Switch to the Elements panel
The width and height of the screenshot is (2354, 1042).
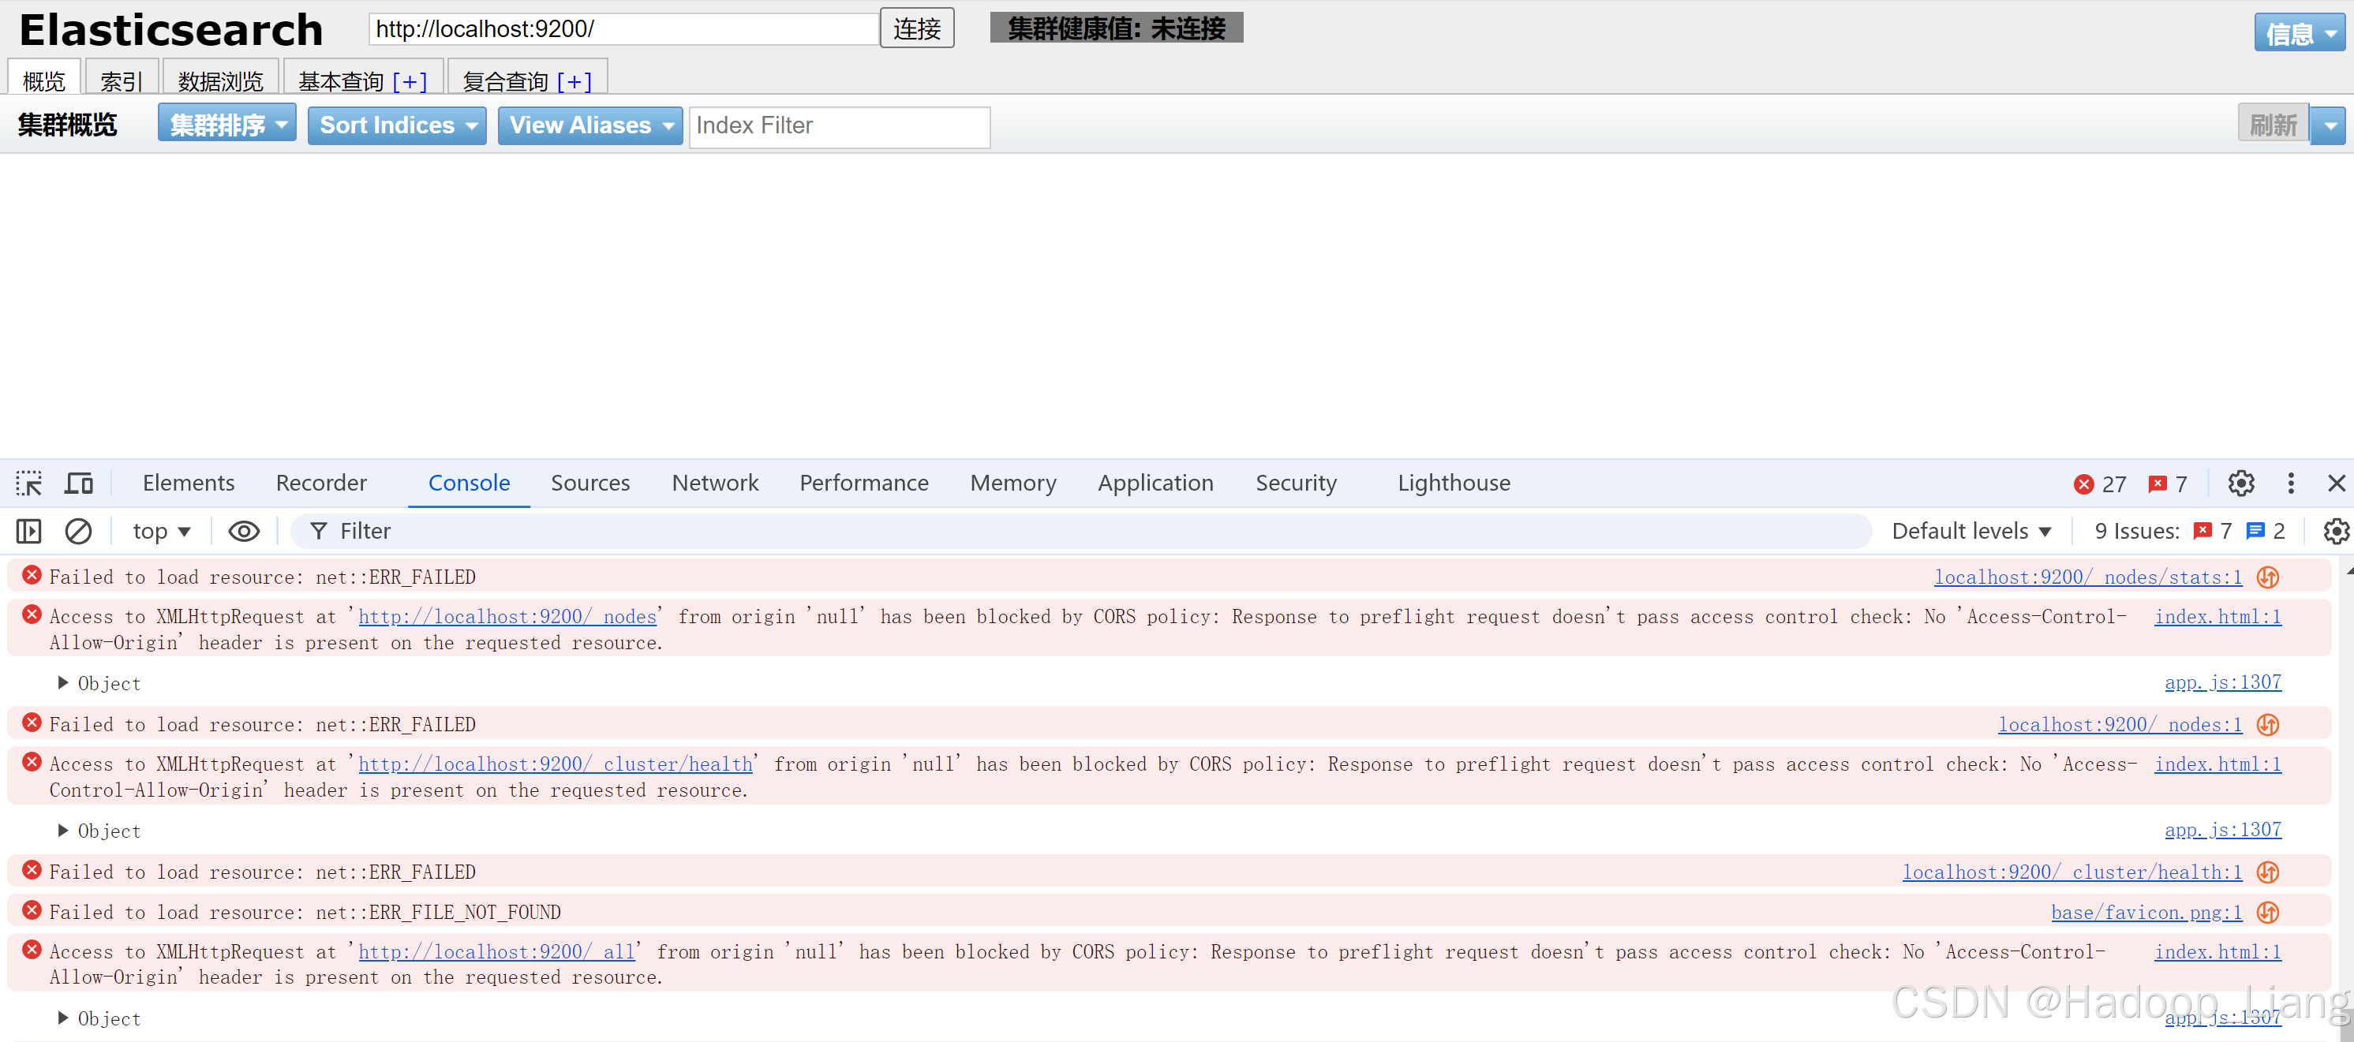pyautogui.click(x=189, y=483)
